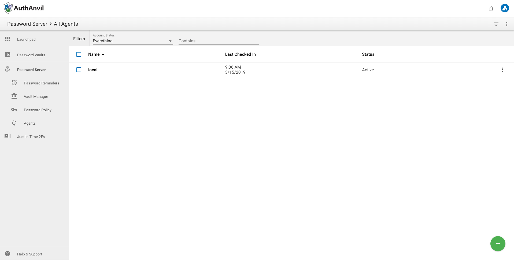
Task: Sort by Last Checked In column
Action: coord(241,54)
